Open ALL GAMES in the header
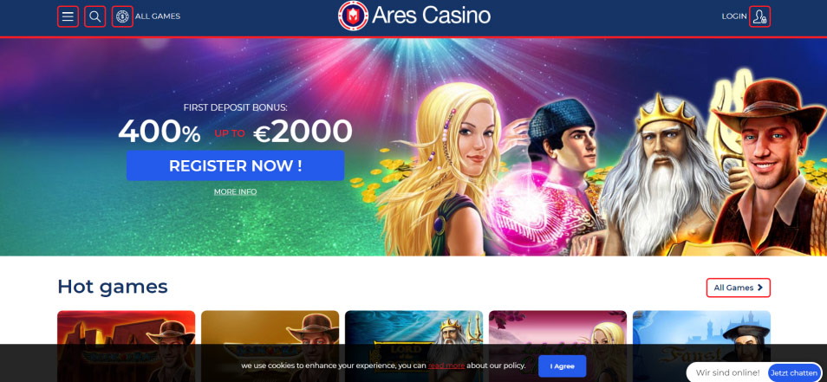 click(x=158, y=16)
